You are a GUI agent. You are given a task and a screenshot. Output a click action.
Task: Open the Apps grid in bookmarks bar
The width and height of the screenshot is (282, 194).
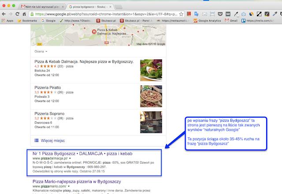pyautogui.click(x=7, y=21)
